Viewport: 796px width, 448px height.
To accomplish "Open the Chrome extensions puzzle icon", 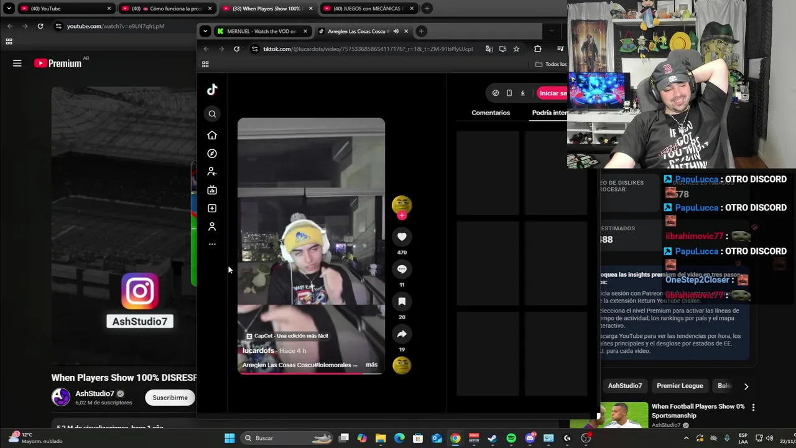I will click(538, 49).
